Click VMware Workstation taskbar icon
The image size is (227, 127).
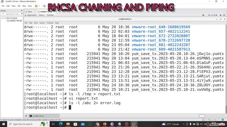pos(134,124)
